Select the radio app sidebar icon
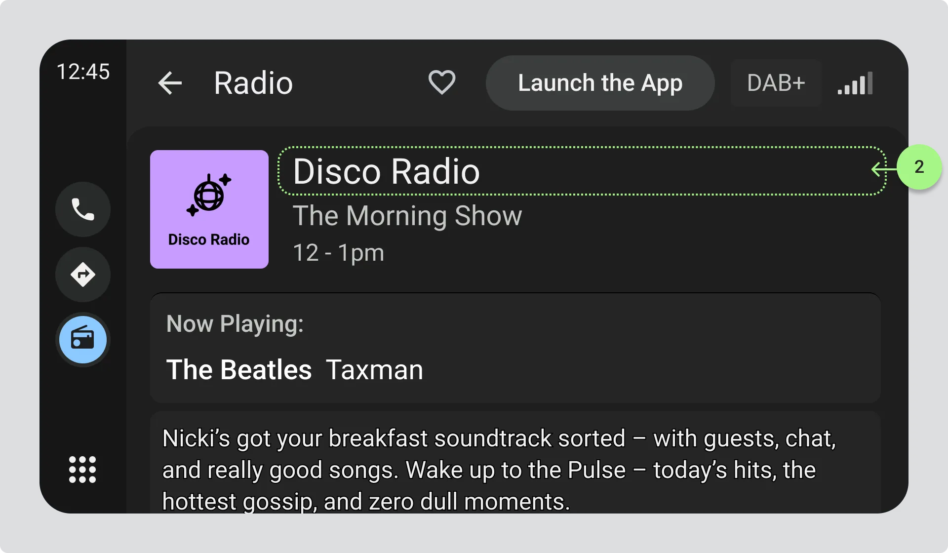Image resolution: width=948 pixels, height=553 pixels. [83, 340]
